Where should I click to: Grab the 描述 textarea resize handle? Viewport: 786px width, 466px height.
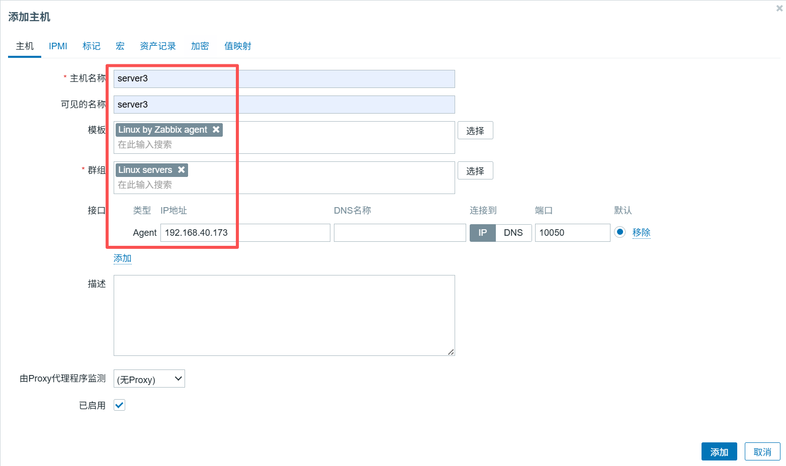click(x=451, y=352)
